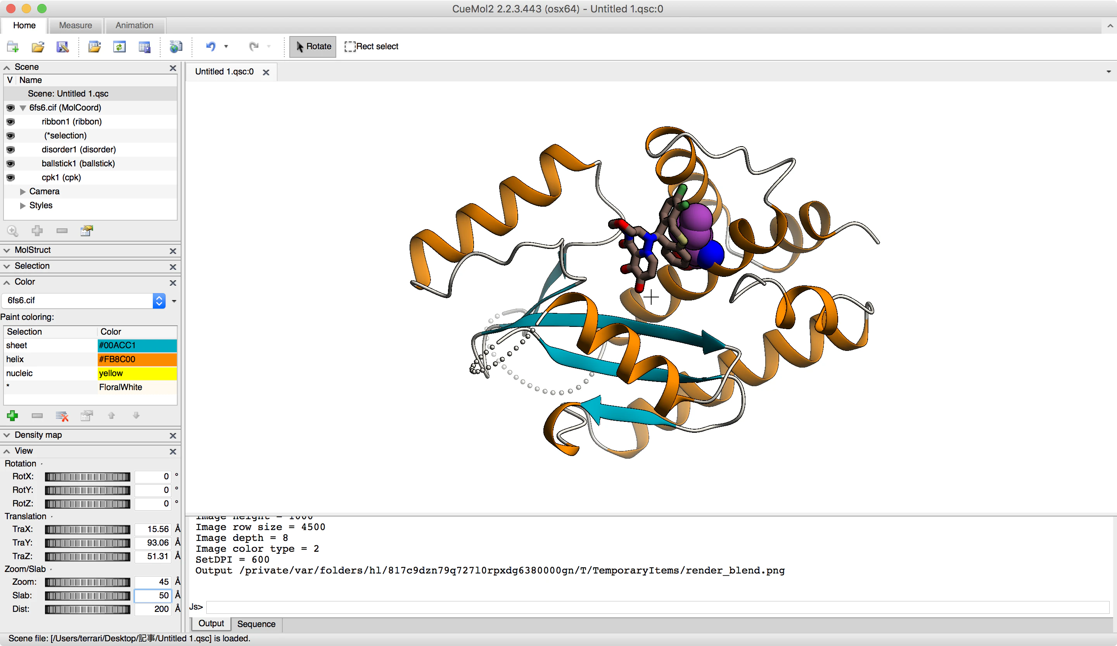The height and width of the screenshot is (646, 1117).
Task: Select the Output tab
Action: [x=211, y=624]
